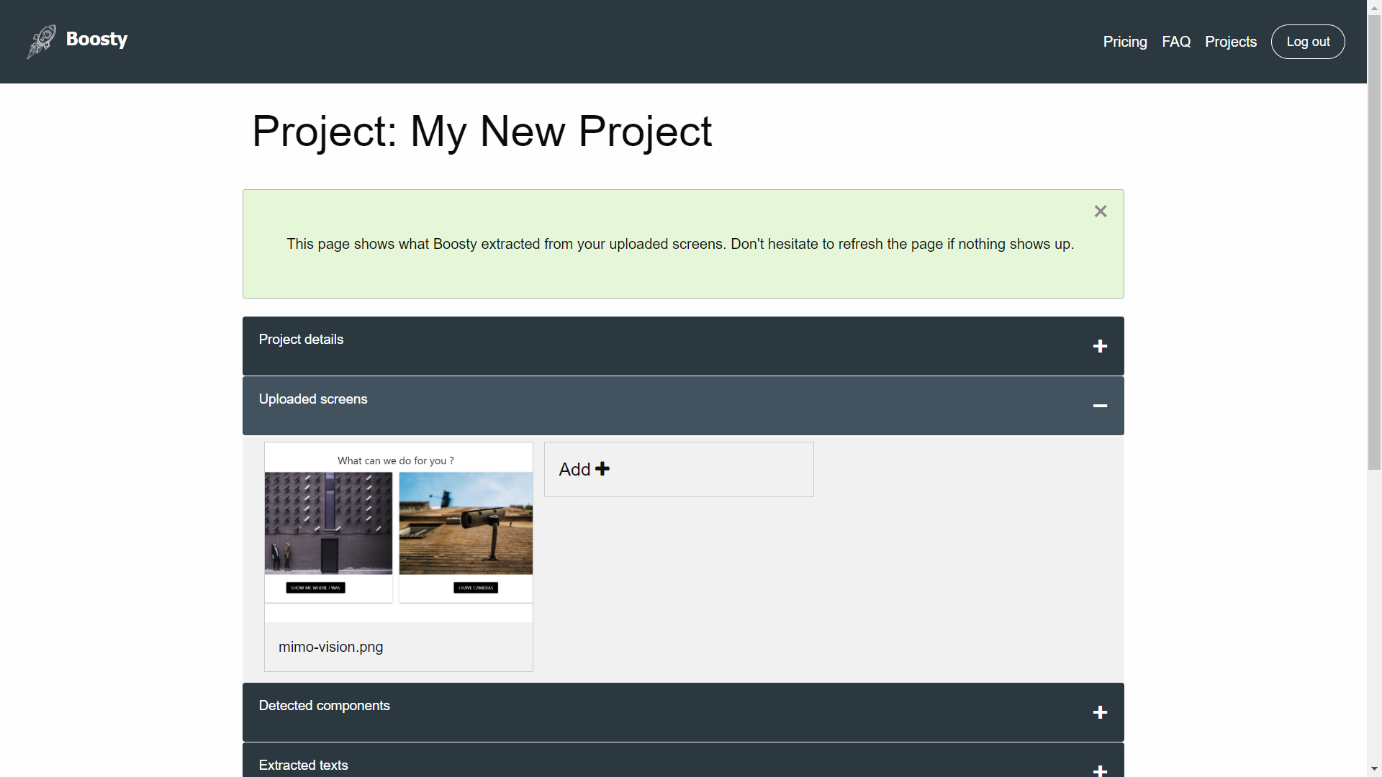Click the plus icon beside Add
Viewport: 1382px width, 777px height.
tap(602, 469)
